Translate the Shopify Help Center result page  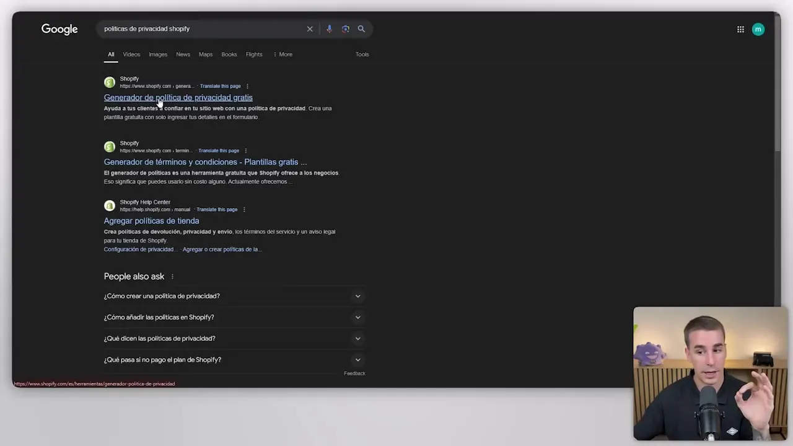tap(217, 209)
